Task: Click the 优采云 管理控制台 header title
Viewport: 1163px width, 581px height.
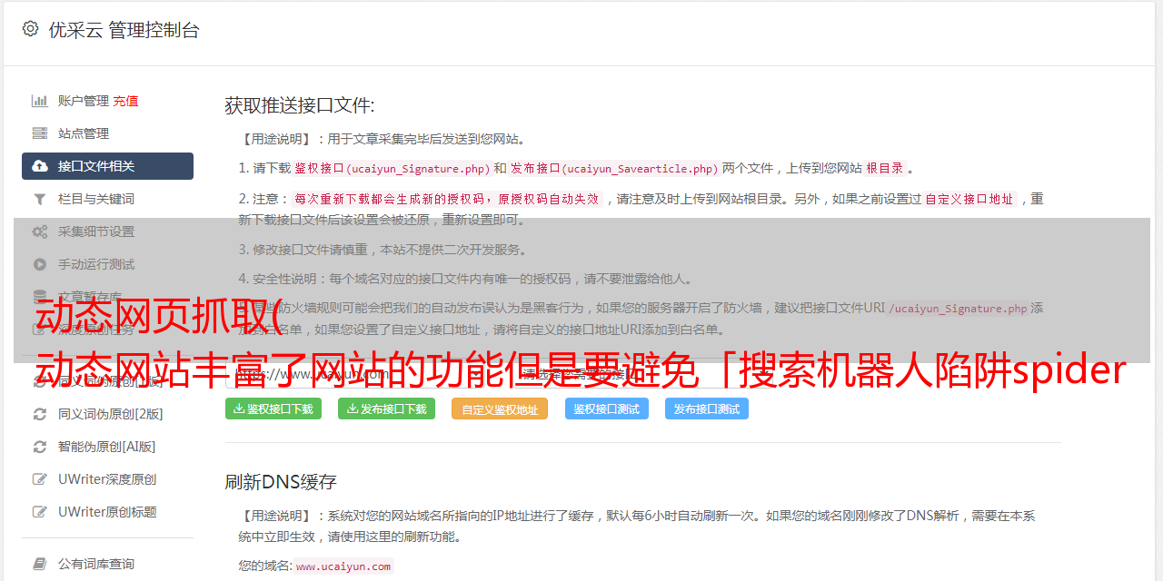Action: point(124,30)
